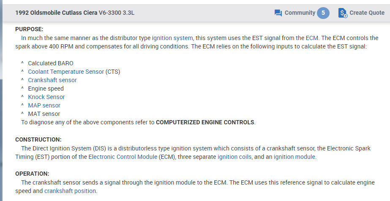This screenshot has height=201, width=390.
Task: Click the crankshaft position link
Action: coord(70,191)
